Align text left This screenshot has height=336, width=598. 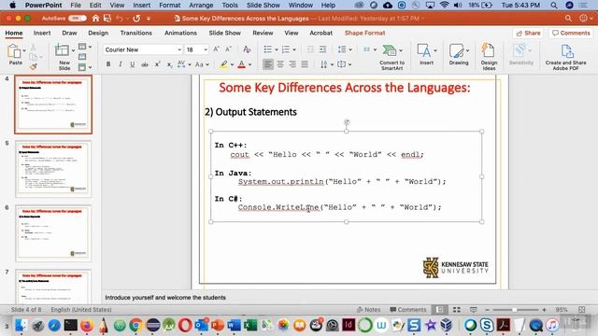[268, 64]
